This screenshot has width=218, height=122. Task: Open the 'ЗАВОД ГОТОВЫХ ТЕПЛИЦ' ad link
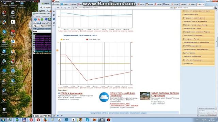pos(165,95)
